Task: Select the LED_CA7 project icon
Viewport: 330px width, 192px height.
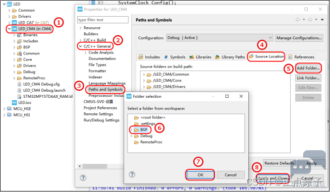Action: (14, 23)
